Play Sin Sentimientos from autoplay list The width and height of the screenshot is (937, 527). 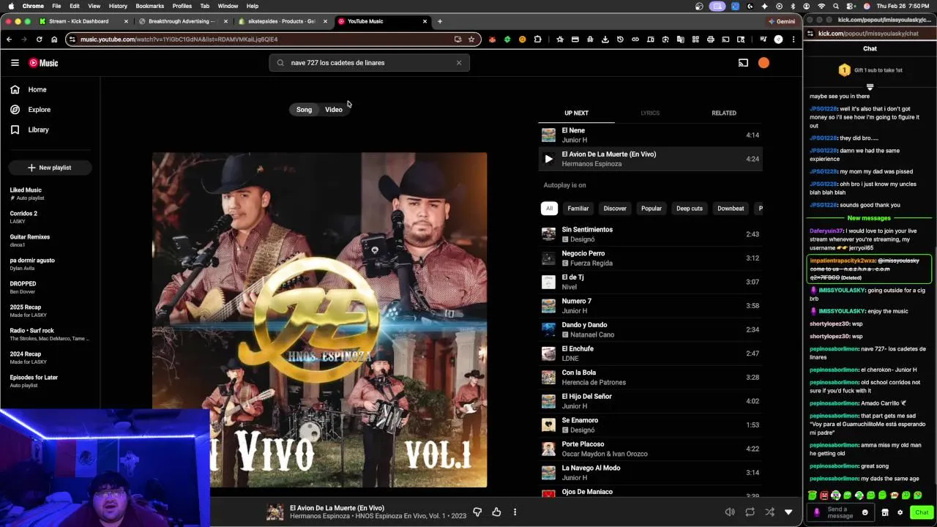tap(650, 234)
